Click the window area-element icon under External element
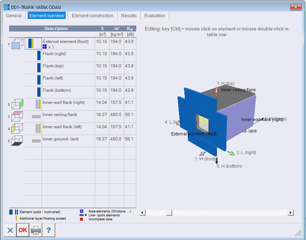Image resolution: width=306 pixels, height=240 pixels. (44, 47)
